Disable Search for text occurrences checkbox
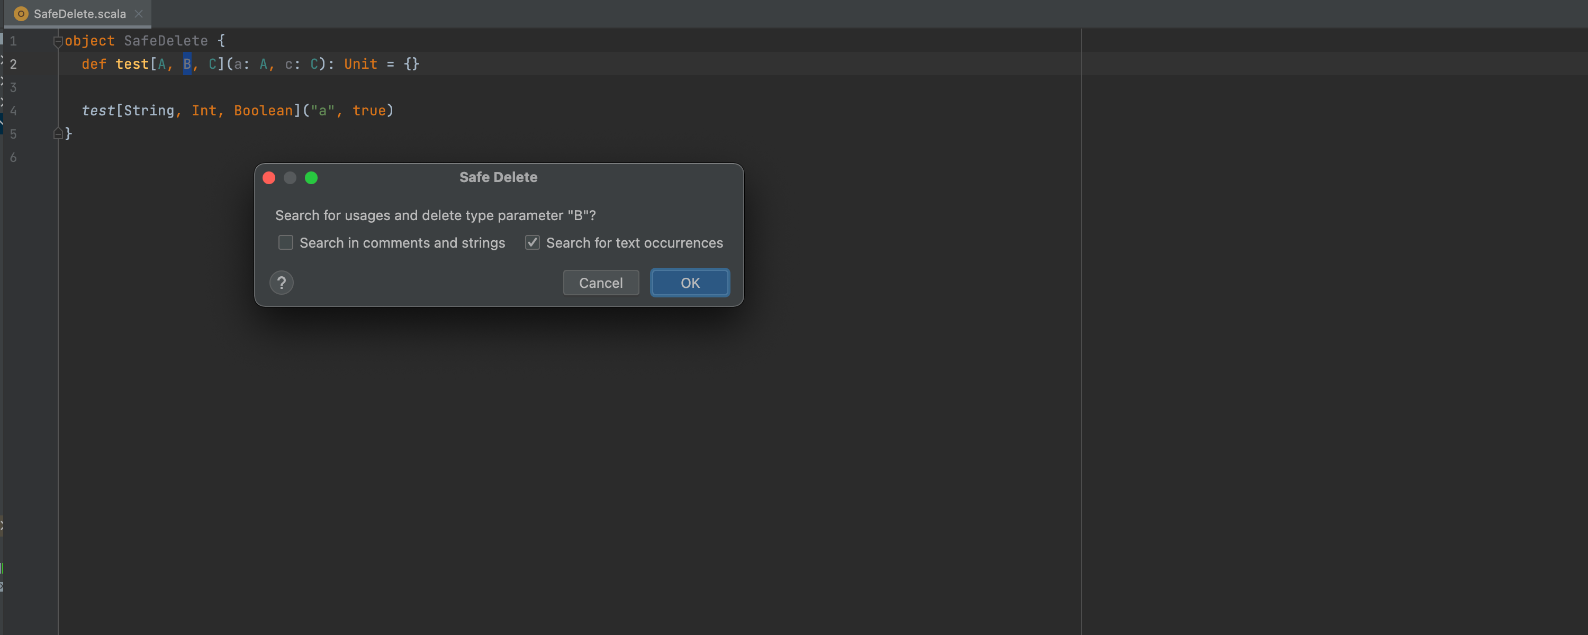This screenshot has height=635, width=1588. 531,242
